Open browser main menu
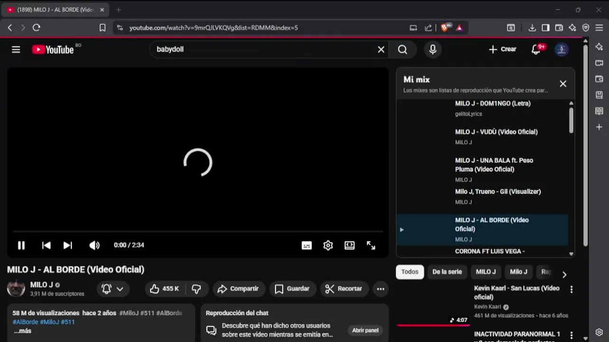The height and width of the screenshot is (342, 609). 599,28
